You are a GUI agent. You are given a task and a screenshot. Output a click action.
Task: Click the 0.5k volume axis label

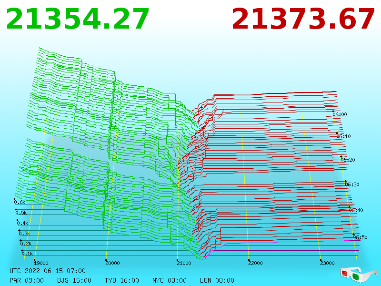[21, 213]
